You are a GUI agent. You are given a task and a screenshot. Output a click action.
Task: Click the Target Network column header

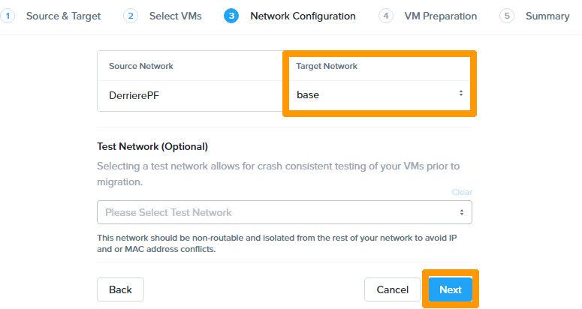point(327,66)
